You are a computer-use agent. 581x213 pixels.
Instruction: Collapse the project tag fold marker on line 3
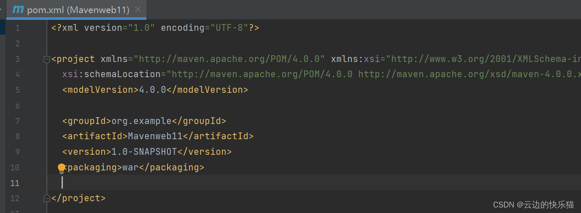pyautogui.click(x=47, y=59)
